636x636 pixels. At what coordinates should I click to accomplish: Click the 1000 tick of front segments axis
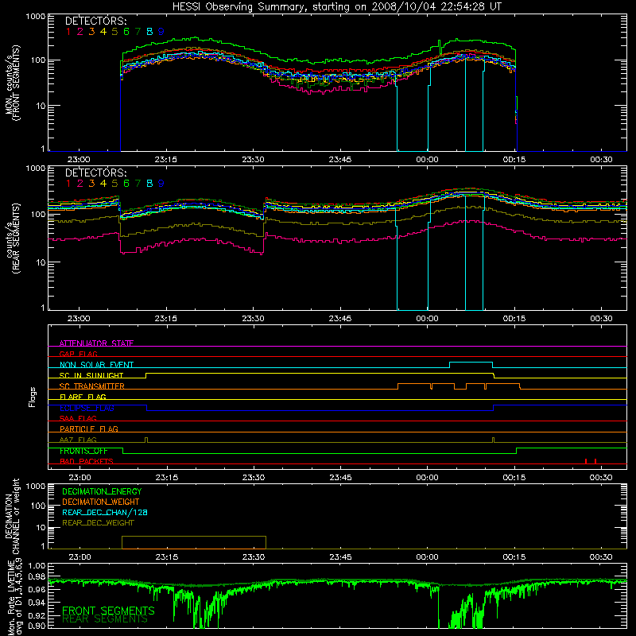36,17
